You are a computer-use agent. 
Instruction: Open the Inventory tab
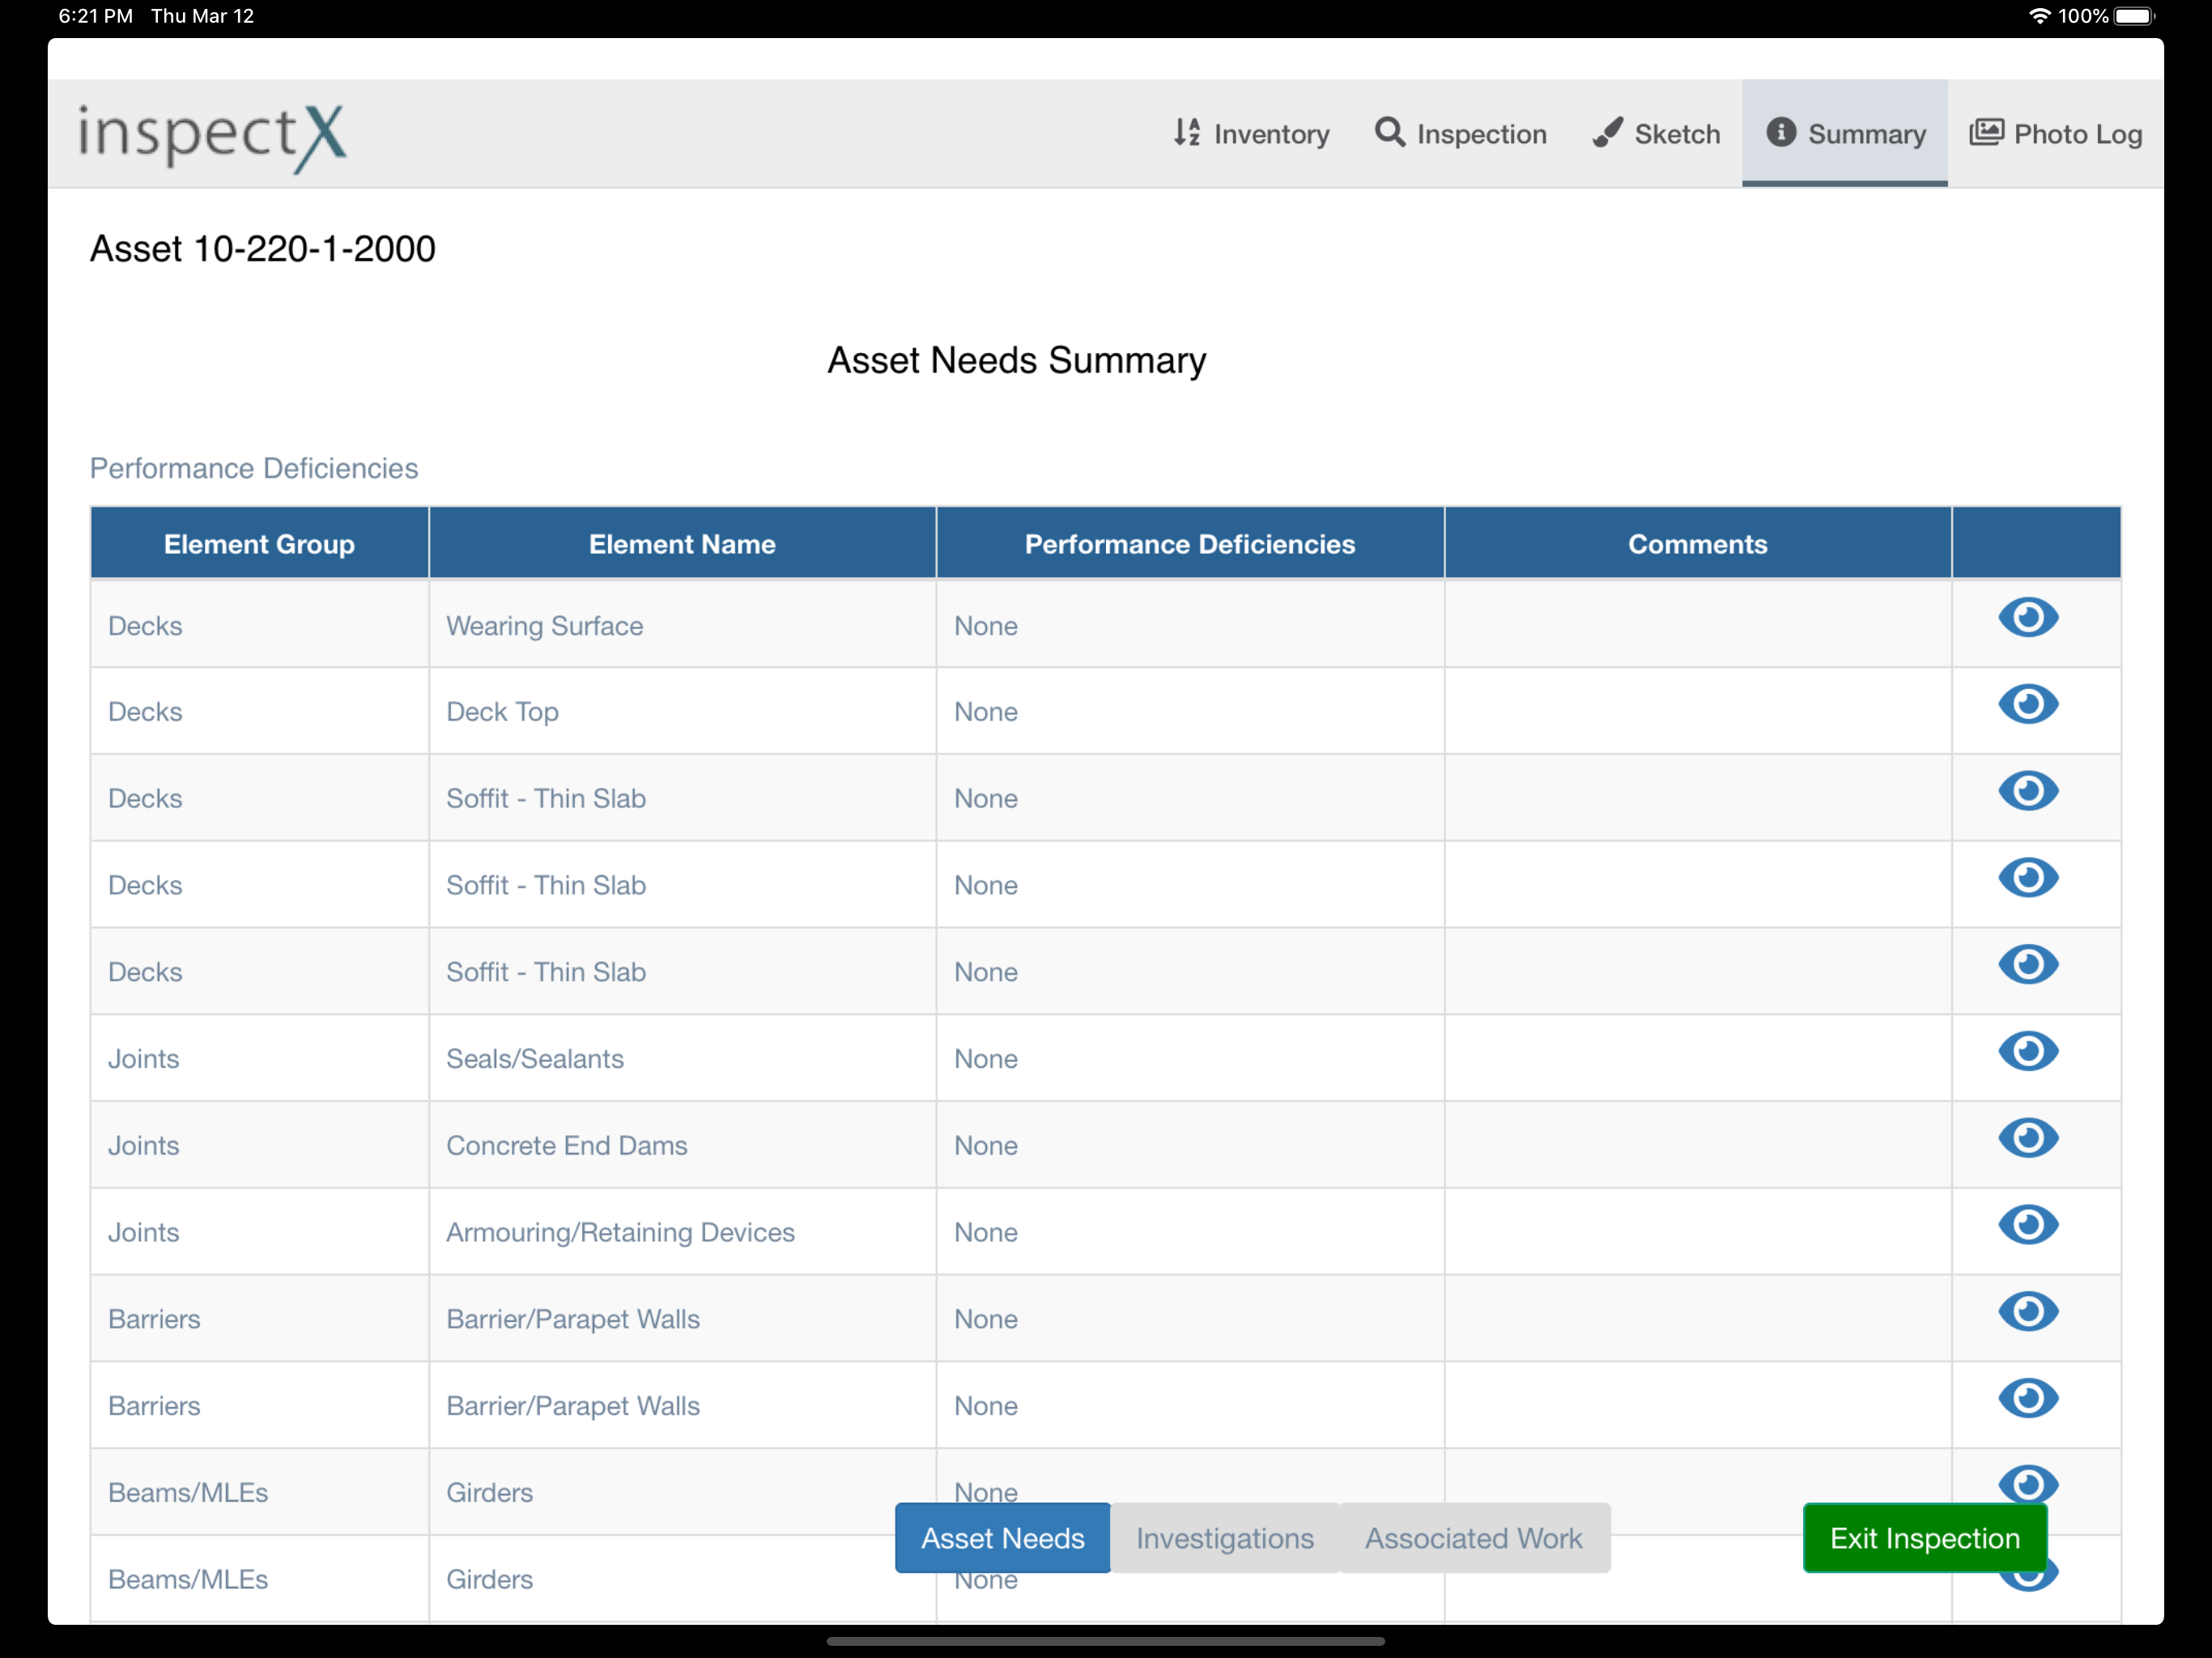[x=1251, y=133]
